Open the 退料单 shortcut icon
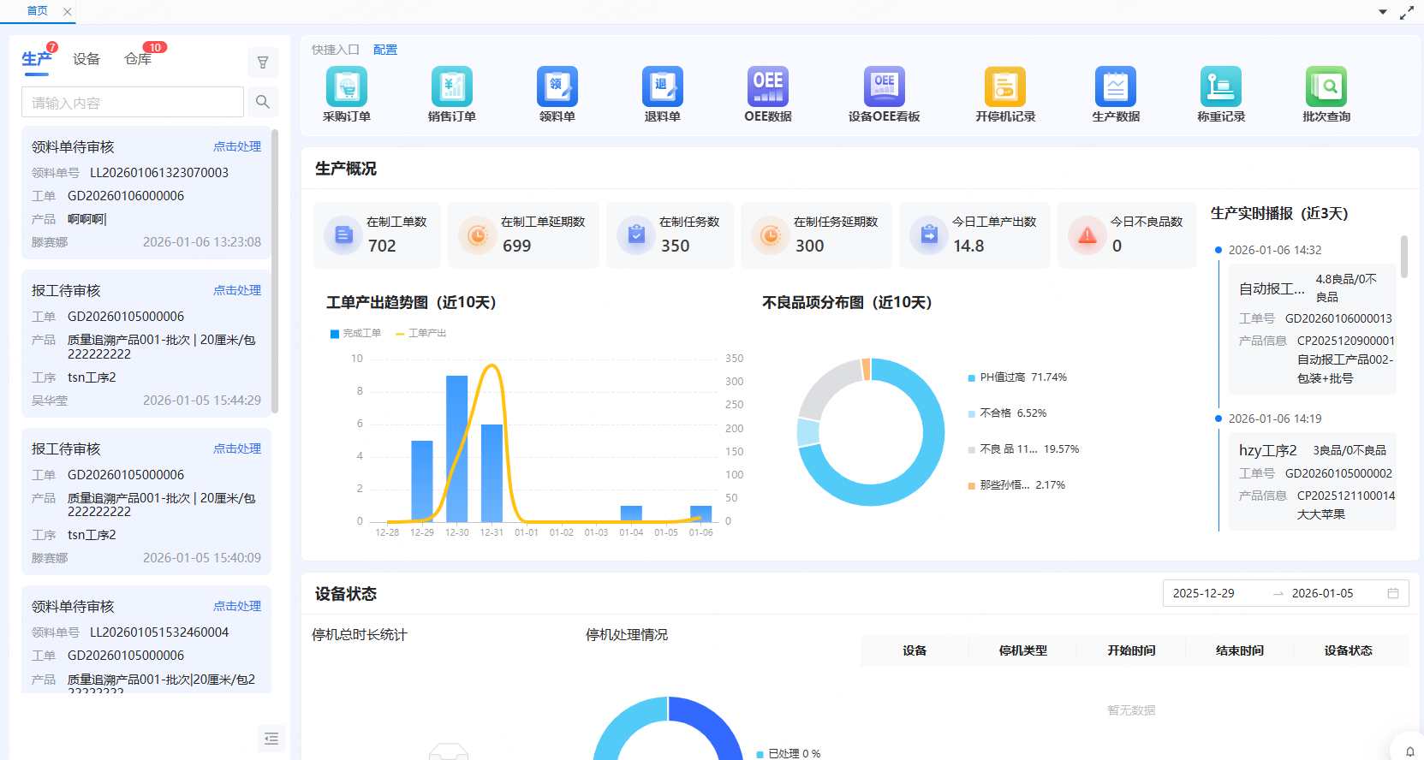 click(x=663, y=86)
